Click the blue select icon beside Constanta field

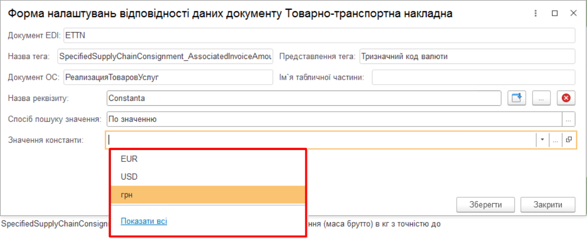point(517,98)
